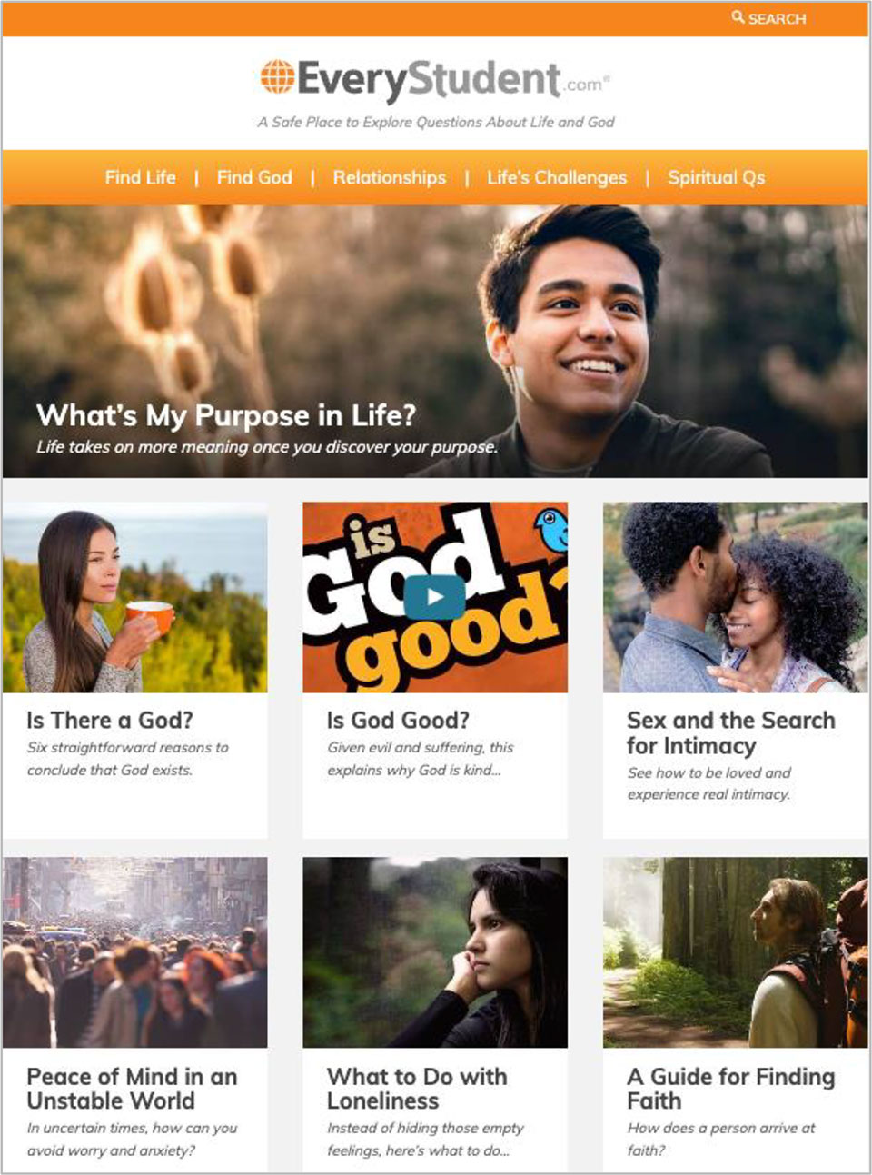Click the hiker in forest thumbnail
This screenshot has height=1175, width=872.
(735, 952)
